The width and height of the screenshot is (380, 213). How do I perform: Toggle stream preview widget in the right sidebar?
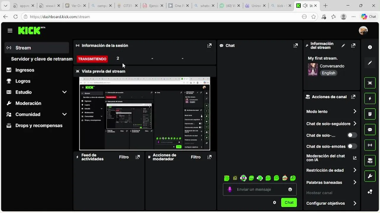coord(370,83)
